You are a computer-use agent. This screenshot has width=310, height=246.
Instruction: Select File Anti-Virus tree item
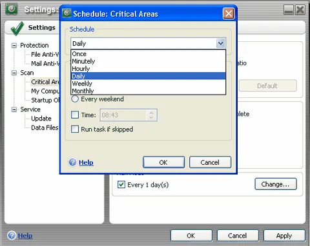tap(45, 55)
